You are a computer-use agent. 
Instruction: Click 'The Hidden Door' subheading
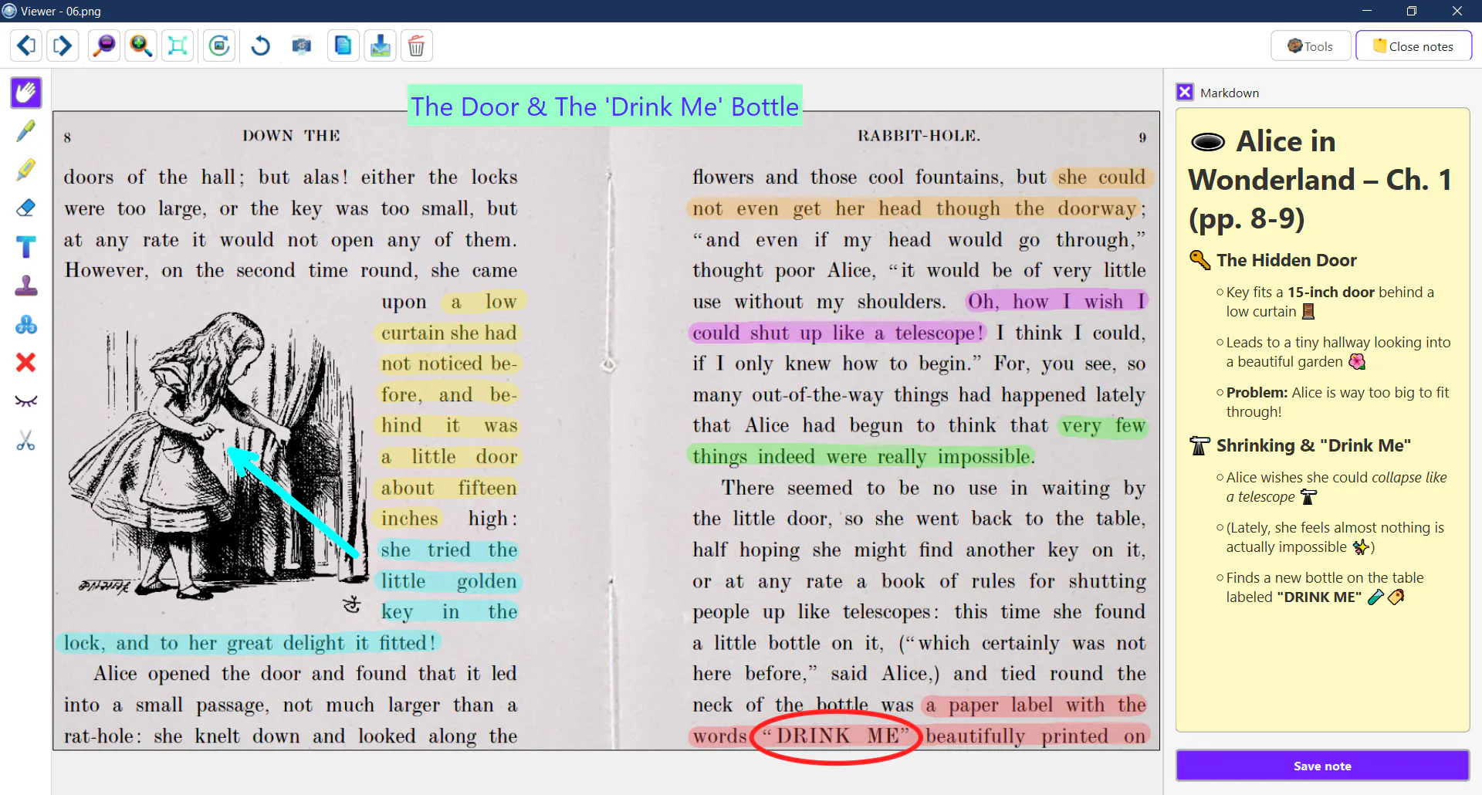[x=1286, y=260]
